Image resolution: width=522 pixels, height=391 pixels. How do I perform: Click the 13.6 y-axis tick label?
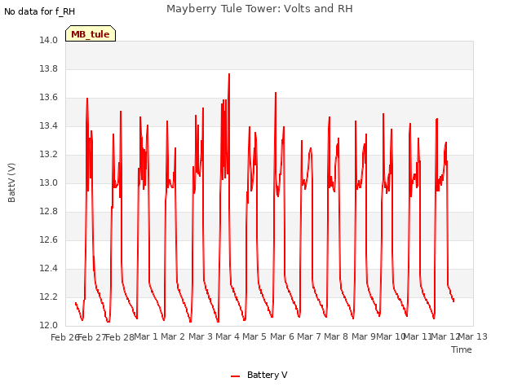[x=48, y=98]
